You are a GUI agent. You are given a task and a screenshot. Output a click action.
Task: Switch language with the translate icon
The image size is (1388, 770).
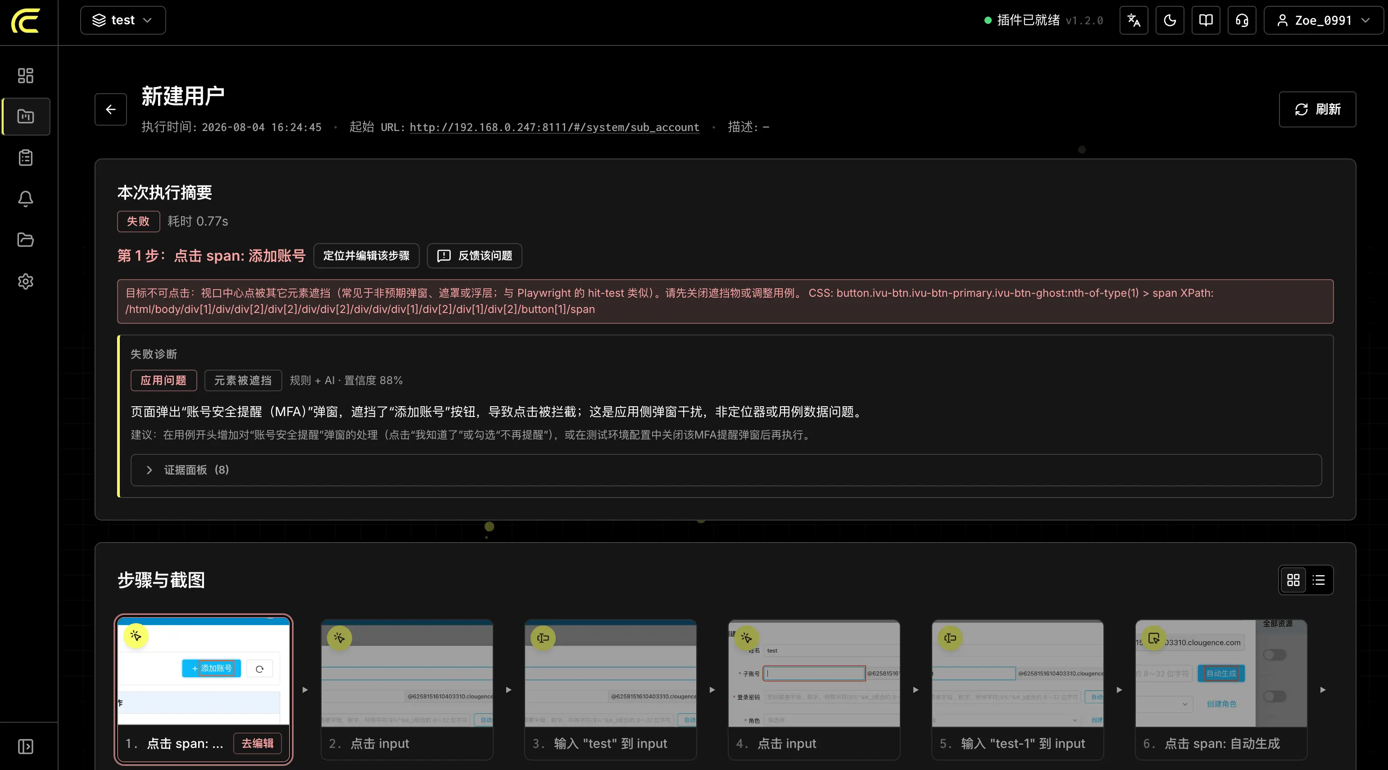coord(1134,20)
